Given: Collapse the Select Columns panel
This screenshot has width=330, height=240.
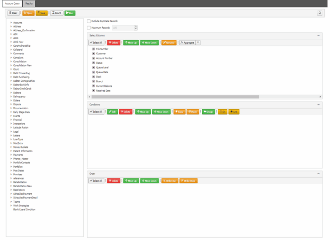Looking at the screenshot, I should pos(319,35).
